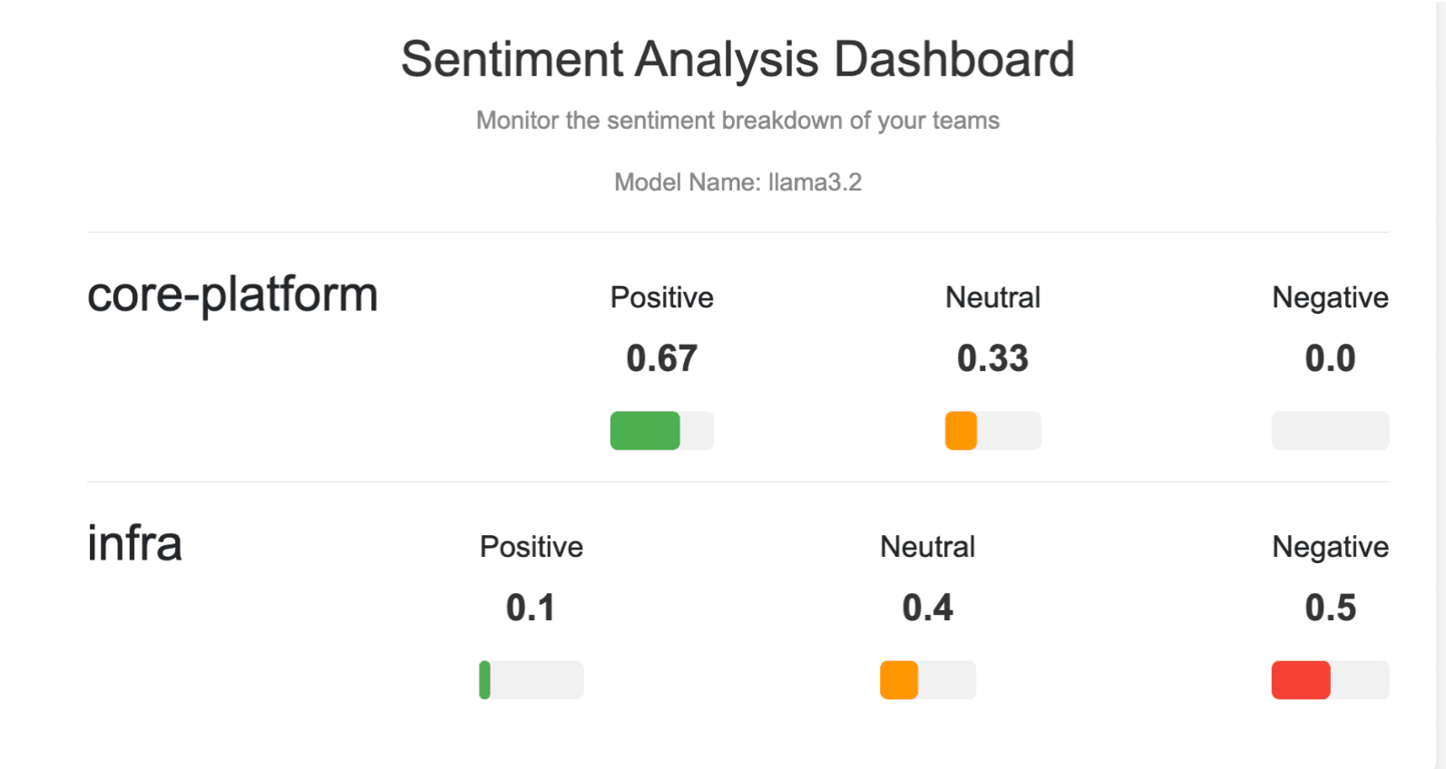This screenshot has height=769, width=1446.
Task: Click the Positive label in core-platform row
Action: [x=661, y=297]
